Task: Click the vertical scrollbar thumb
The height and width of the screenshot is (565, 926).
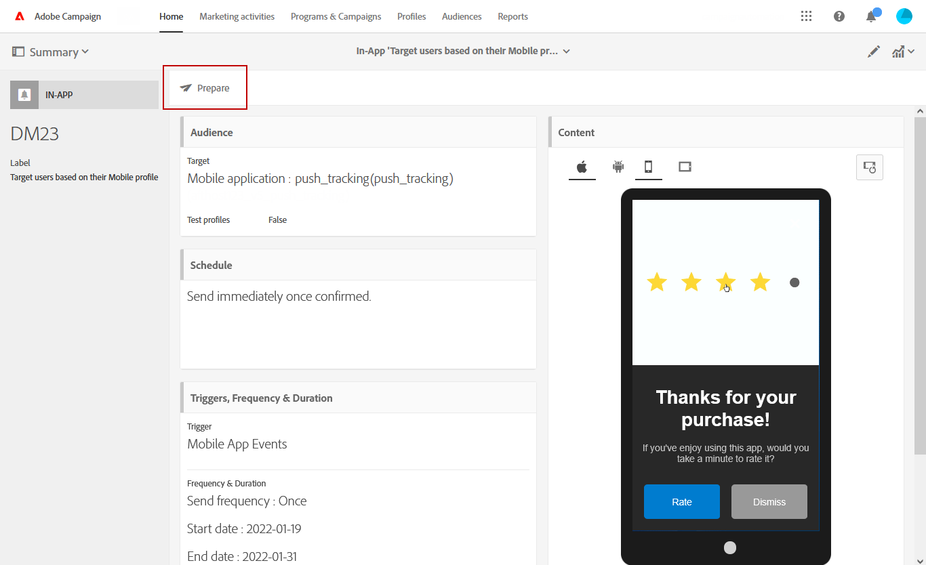Action: coord(920,285)
